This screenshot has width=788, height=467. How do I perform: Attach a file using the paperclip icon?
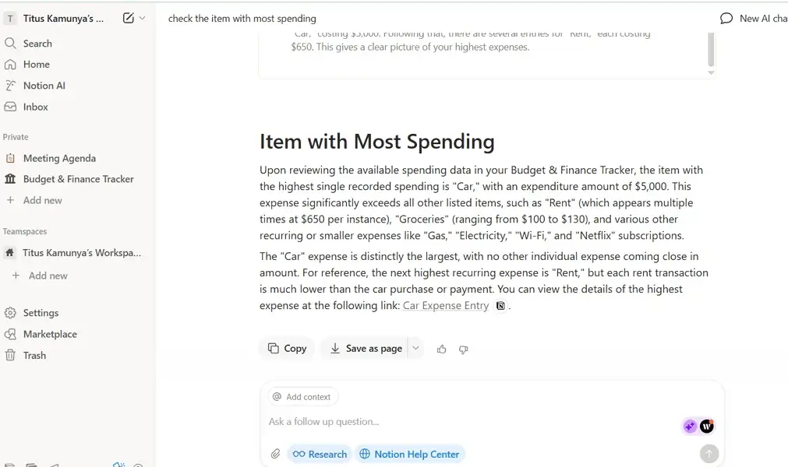click(x=275, y=453)
